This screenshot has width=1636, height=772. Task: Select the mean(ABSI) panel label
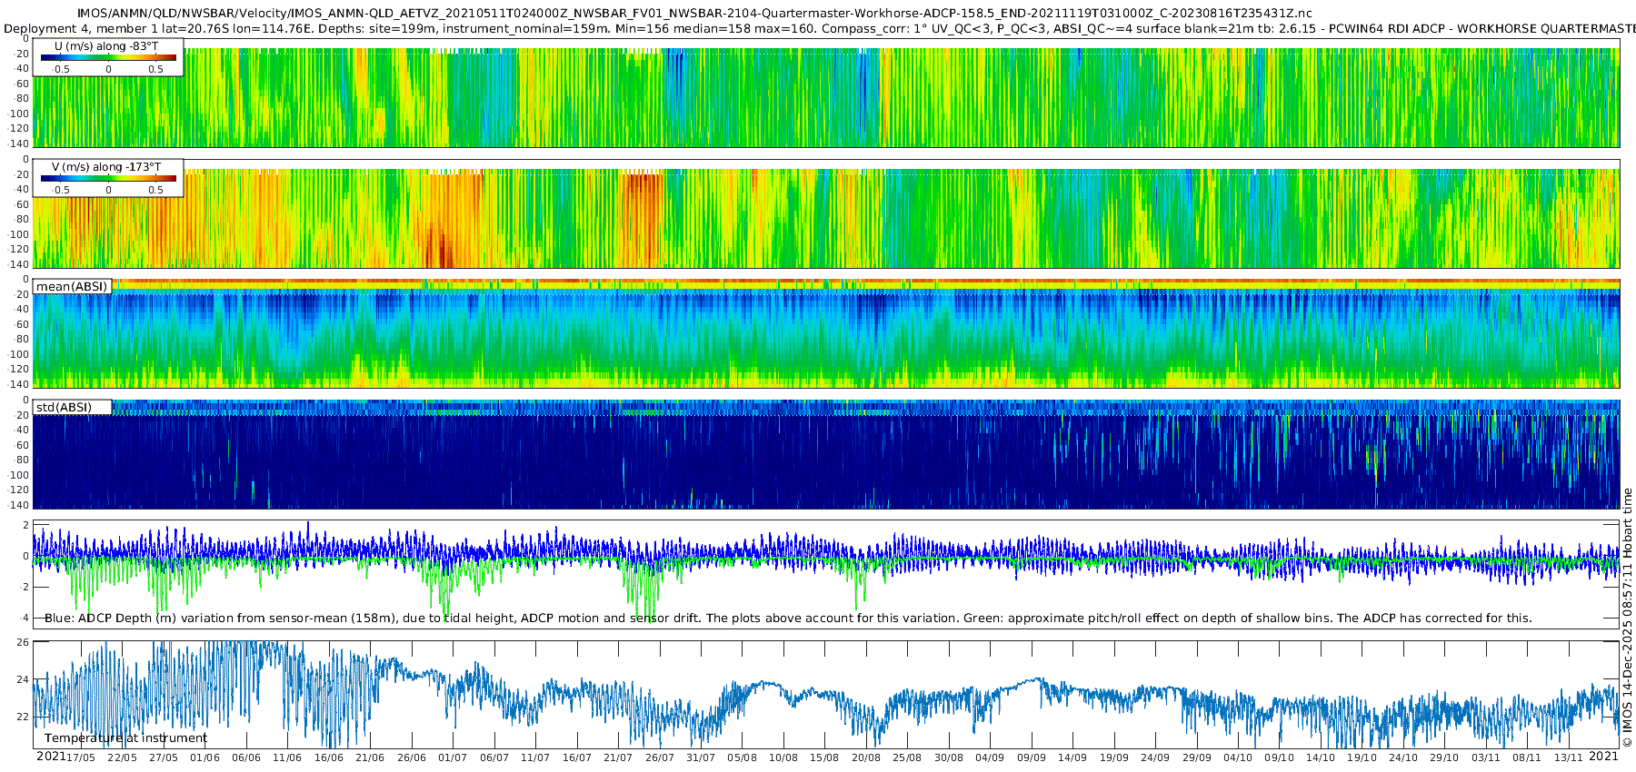[x=73, y=287]
